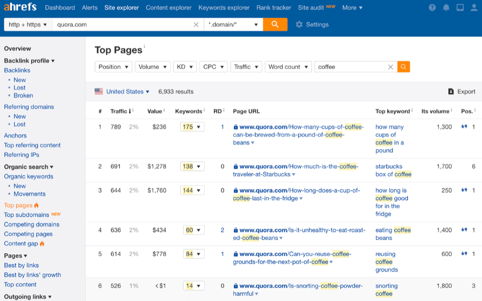Open the user account profile icon
Image resolution: width=482 pixels, height=301 pixels.
[x=474, y=7]
